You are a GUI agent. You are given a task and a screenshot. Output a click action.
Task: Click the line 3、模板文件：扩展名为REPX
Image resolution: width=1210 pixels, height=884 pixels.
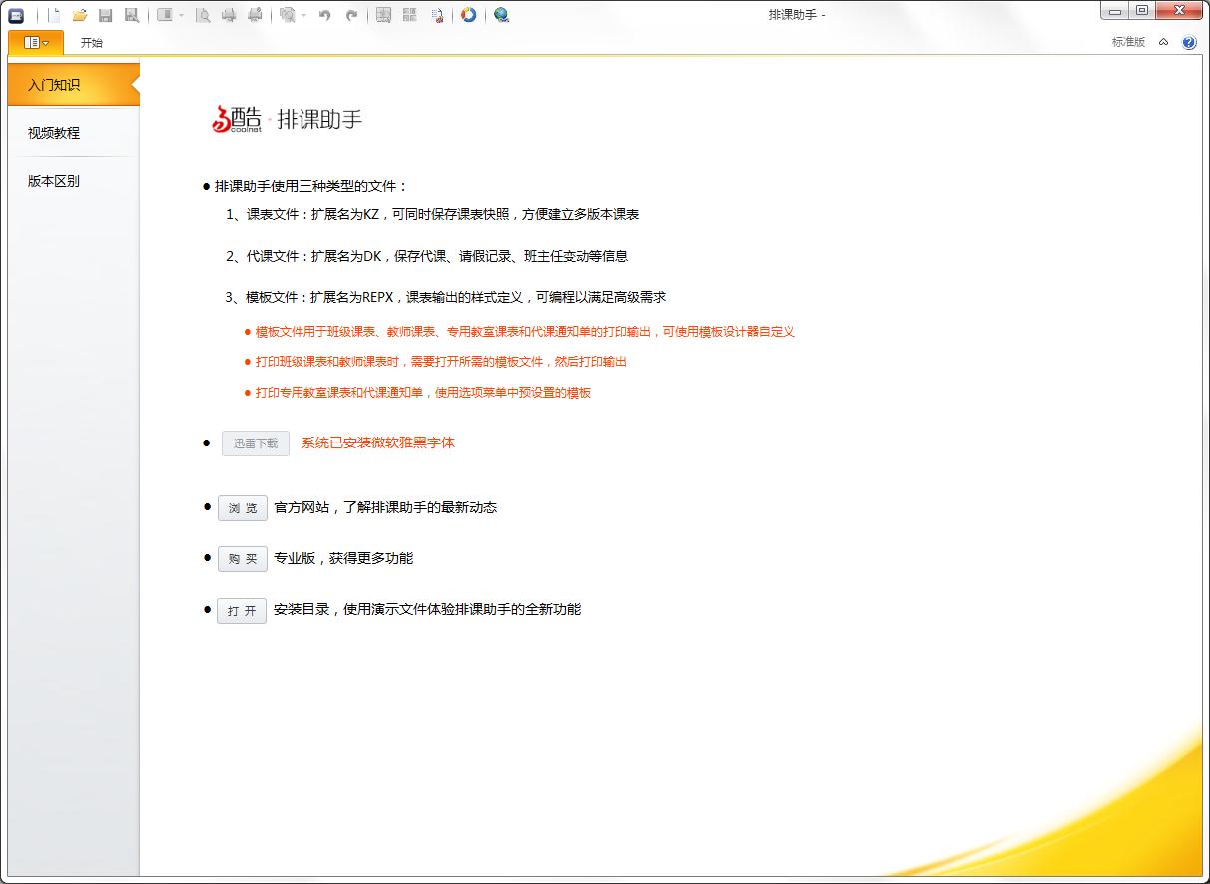(x=446, y=297)
